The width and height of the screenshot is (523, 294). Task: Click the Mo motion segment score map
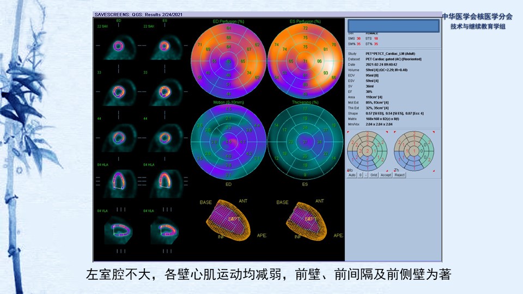367,150
